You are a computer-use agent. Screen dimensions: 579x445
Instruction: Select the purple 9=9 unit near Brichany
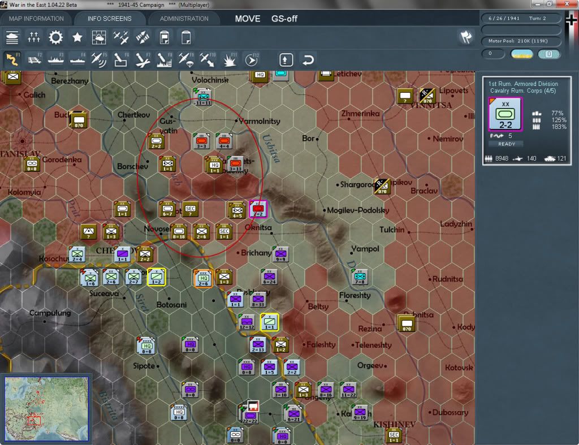280,255
